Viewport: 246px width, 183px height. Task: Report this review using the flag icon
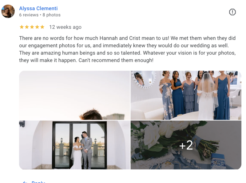[232, 12]
